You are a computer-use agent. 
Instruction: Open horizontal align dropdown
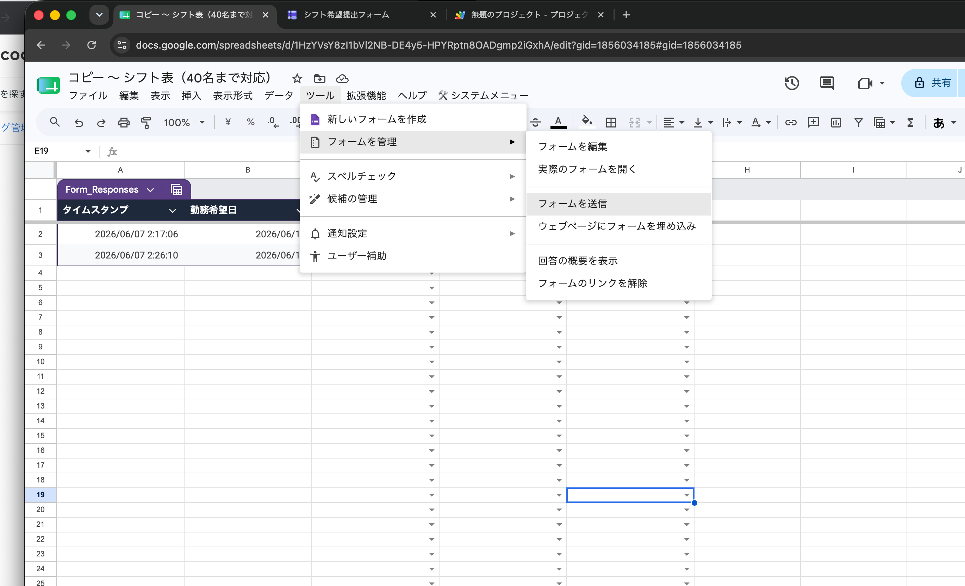(x=674, y=123)
